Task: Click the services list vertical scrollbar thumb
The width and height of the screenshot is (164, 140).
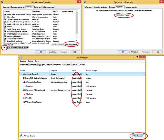Action: (77, 23)
